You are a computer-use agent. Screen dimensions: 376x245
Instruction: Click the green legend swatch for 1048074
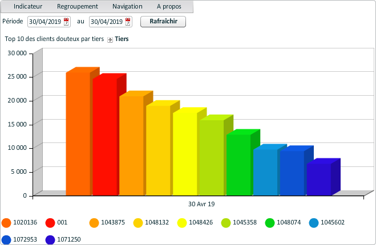tap(270, 223)
